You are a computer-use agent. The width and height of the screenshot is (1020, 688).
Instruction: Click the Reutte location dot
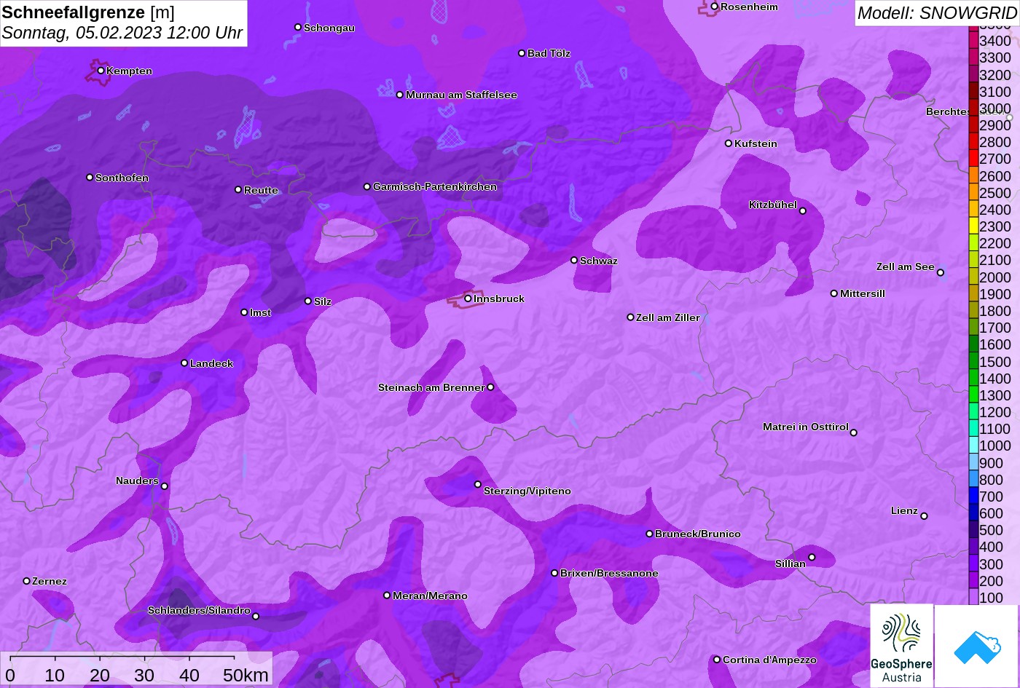(x=238, y=189)
